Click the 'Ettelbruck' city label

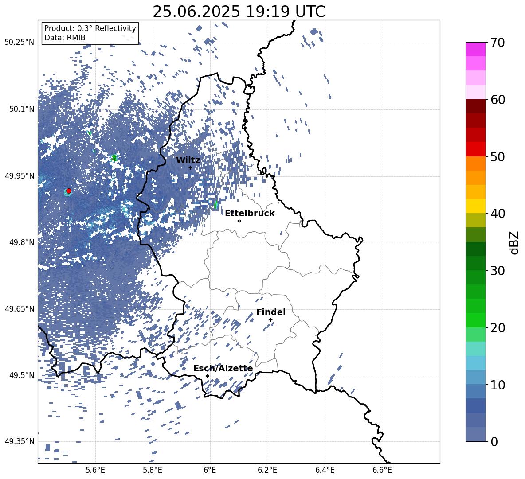tap(250, 214)
